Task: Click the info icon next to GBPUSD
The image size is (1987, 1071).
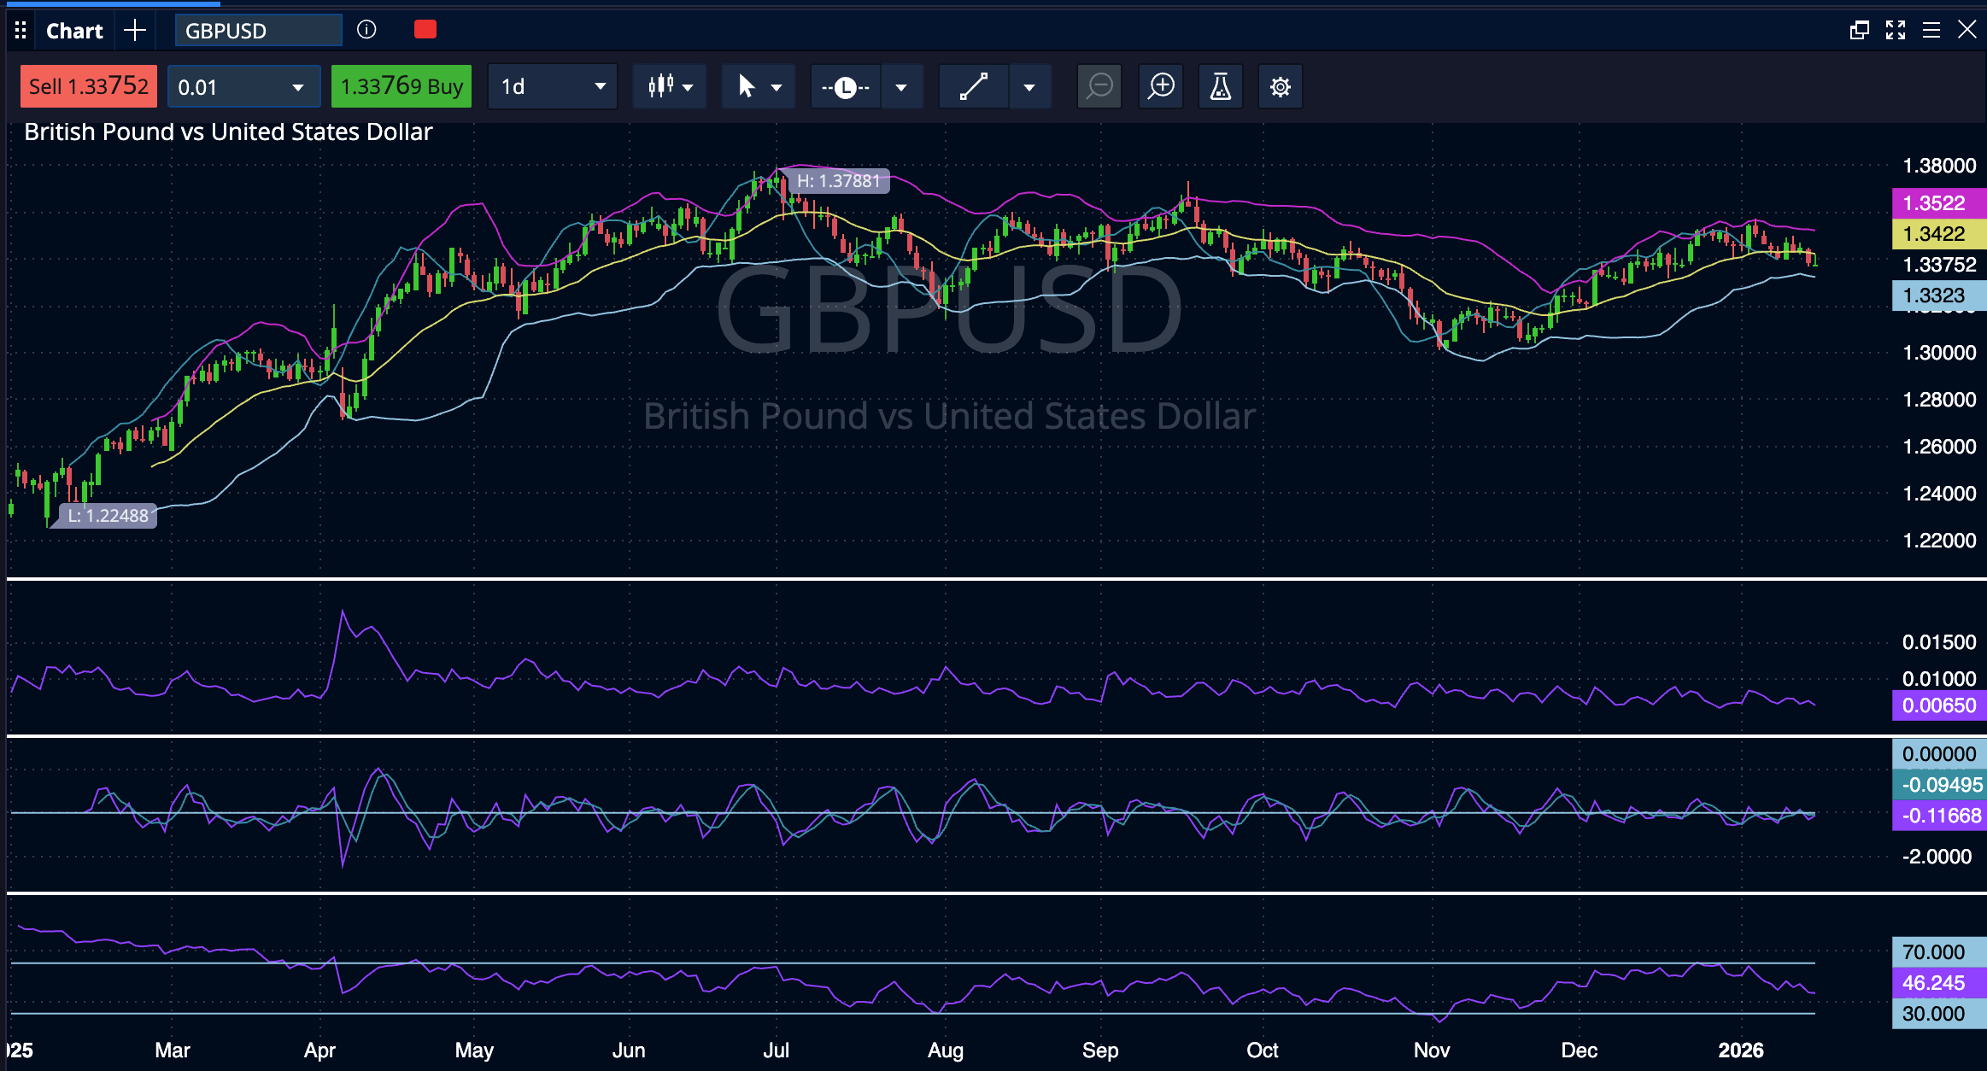Action: pos(367,30)
